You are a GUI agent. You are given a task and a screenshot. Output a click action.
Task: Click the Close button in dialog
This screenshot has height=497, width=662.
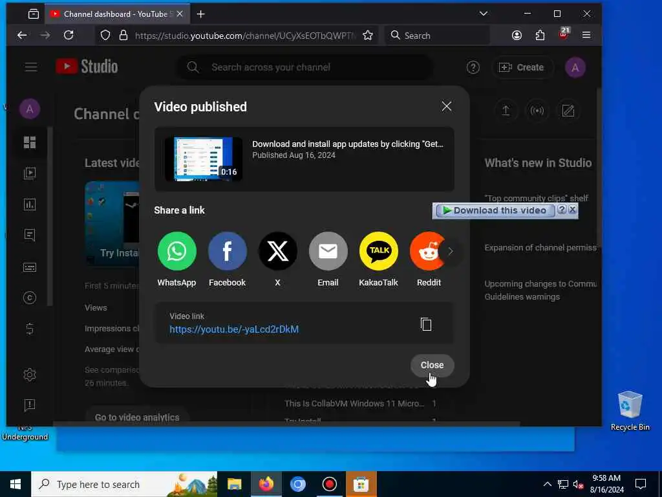click(432, 365)
